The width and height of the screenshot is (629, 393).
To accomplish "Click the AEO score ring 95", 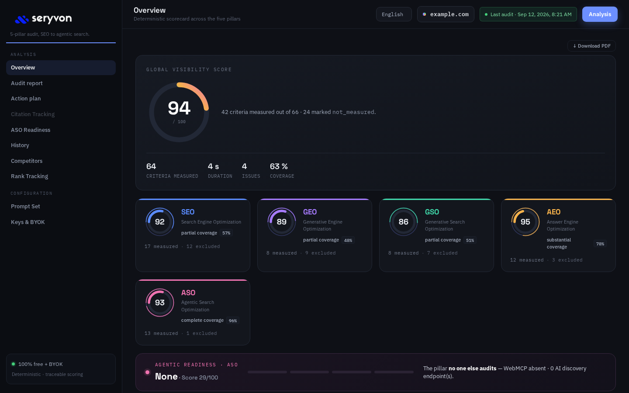I will click(525, 222).
